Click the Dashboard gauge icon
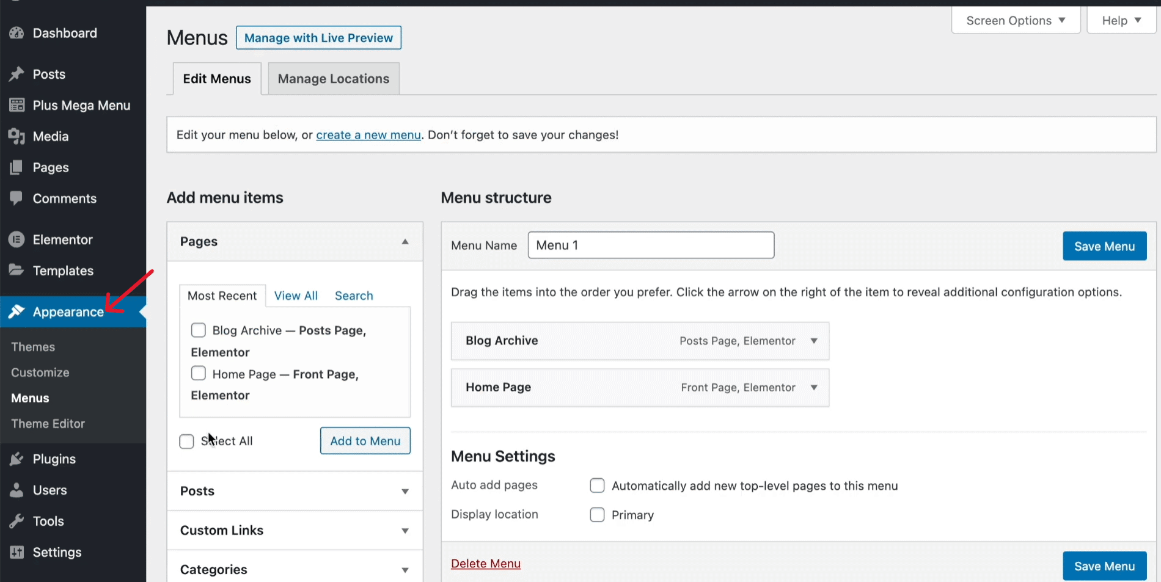1161x582 pixels. point(16,33)
